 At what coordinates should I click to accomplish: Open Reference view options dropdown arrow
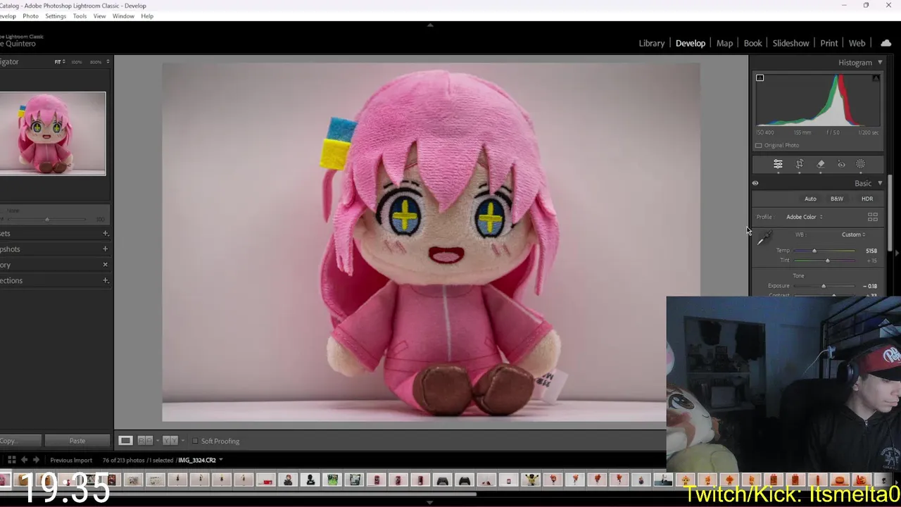tap(158, 441)
